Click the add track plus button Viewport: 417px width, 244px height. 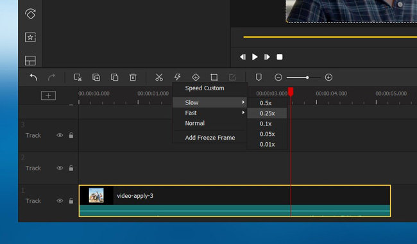(48, 95)
